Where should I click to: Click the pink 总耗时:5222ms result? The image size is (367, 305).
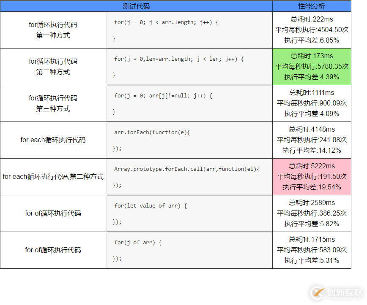[312, 166]
